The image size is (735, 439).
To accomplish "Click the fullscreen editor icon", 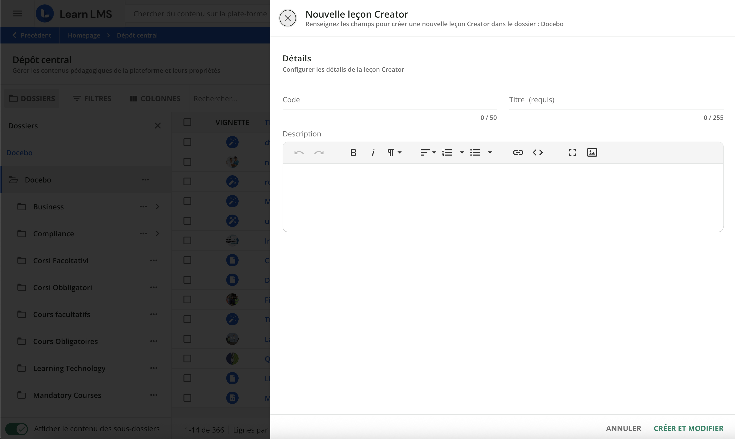I will pos(572,152).
